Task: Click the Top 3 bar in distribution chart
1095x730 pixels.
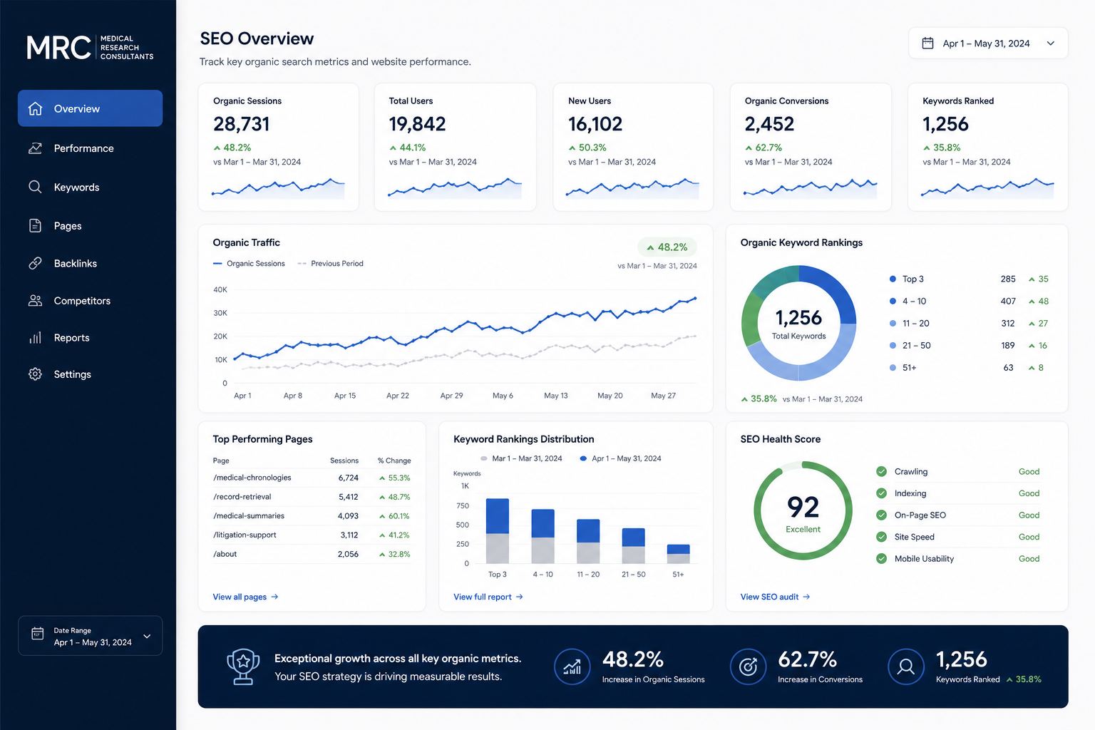Action: click(498, 531)
